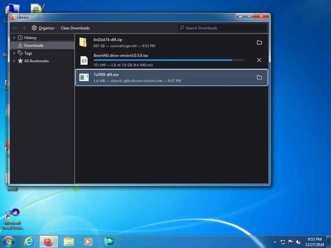This screenshot has height=248, width=331.
Task: Click the BeamNG.drive iso disc icon
Action: 84,60
